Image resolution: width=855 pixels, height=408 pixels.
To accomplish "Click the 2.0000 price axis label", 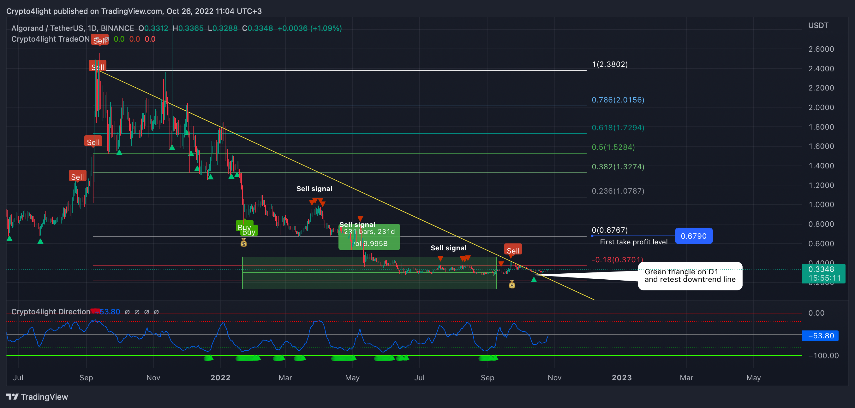I will coord(821,108).
